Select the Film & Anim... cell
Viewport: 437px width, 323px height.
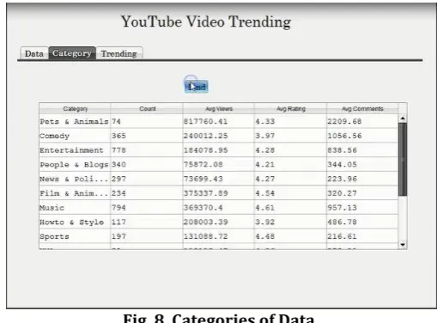click(75, 193)
